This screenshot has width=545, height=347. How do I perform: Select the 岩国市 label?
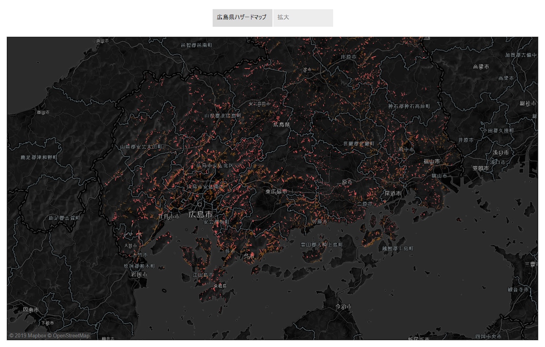[139, 274]
